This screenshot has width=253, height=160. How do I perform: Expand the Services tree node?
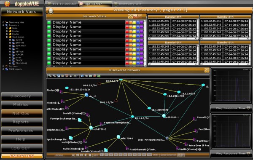point(3,66)
